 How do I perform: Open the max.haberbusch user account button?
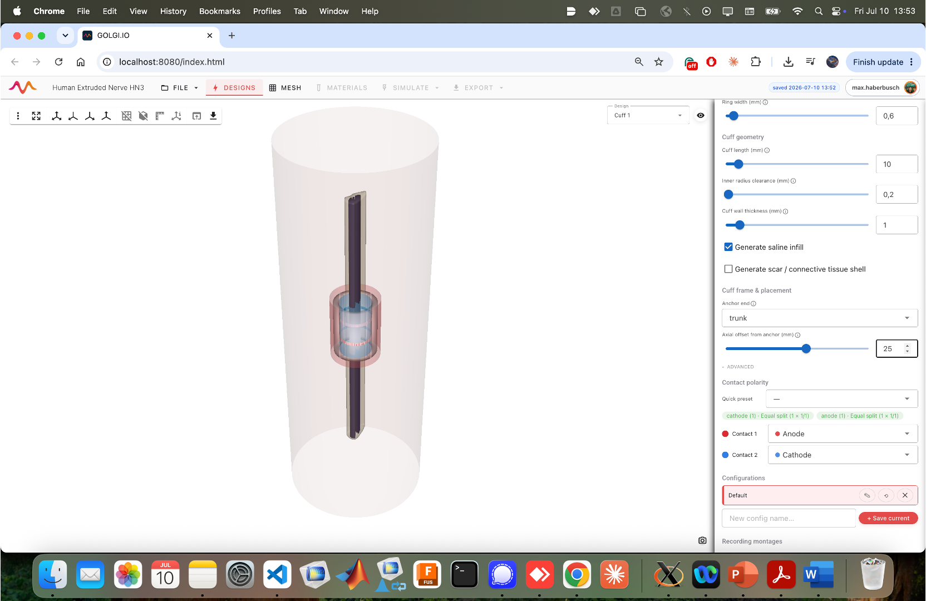click(x=882, y=87)
